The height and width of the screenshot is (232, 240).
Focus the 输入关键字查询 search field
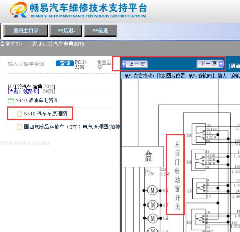[26, 64]
